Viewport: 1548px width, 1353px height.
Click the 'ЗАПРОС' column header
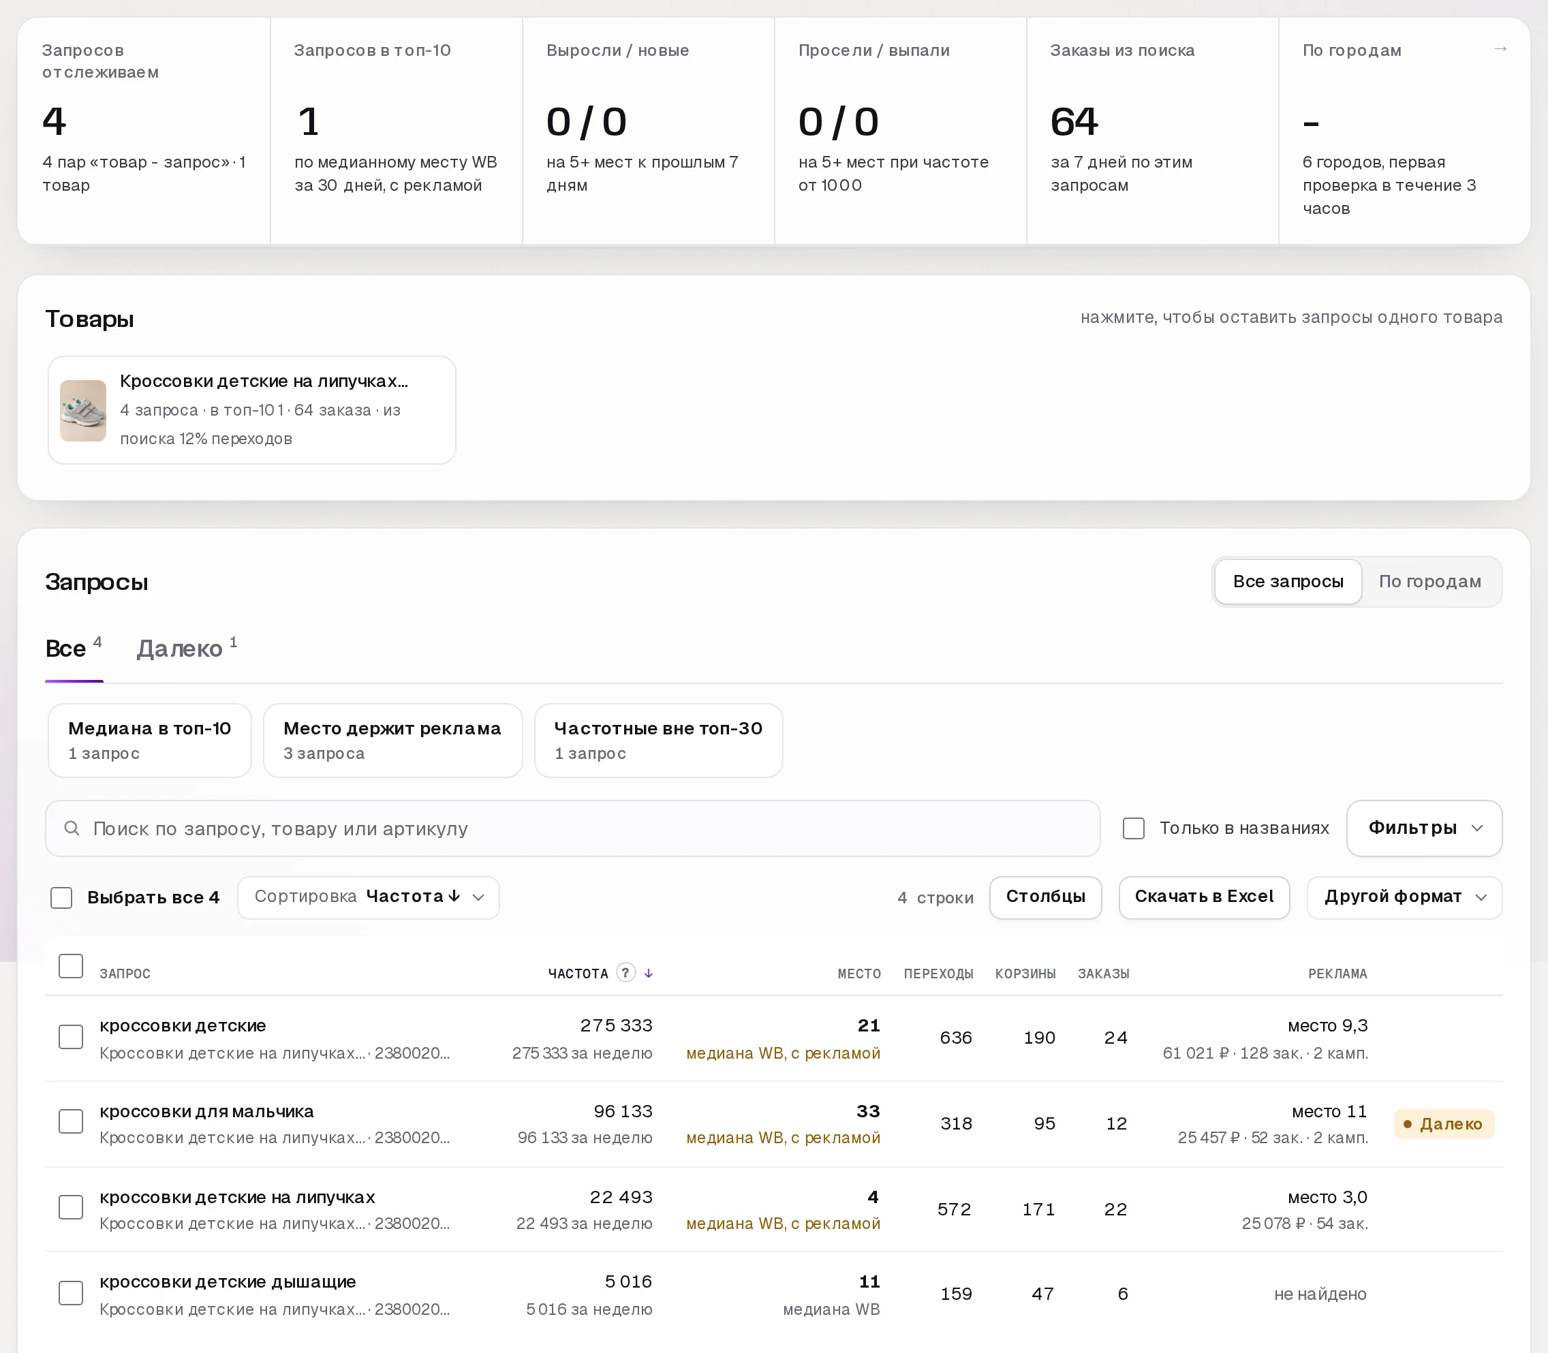click(x=125, y=974)
